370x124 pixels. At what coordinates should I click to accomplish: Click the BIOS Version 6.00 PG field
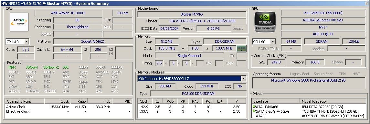coord(214,28)
